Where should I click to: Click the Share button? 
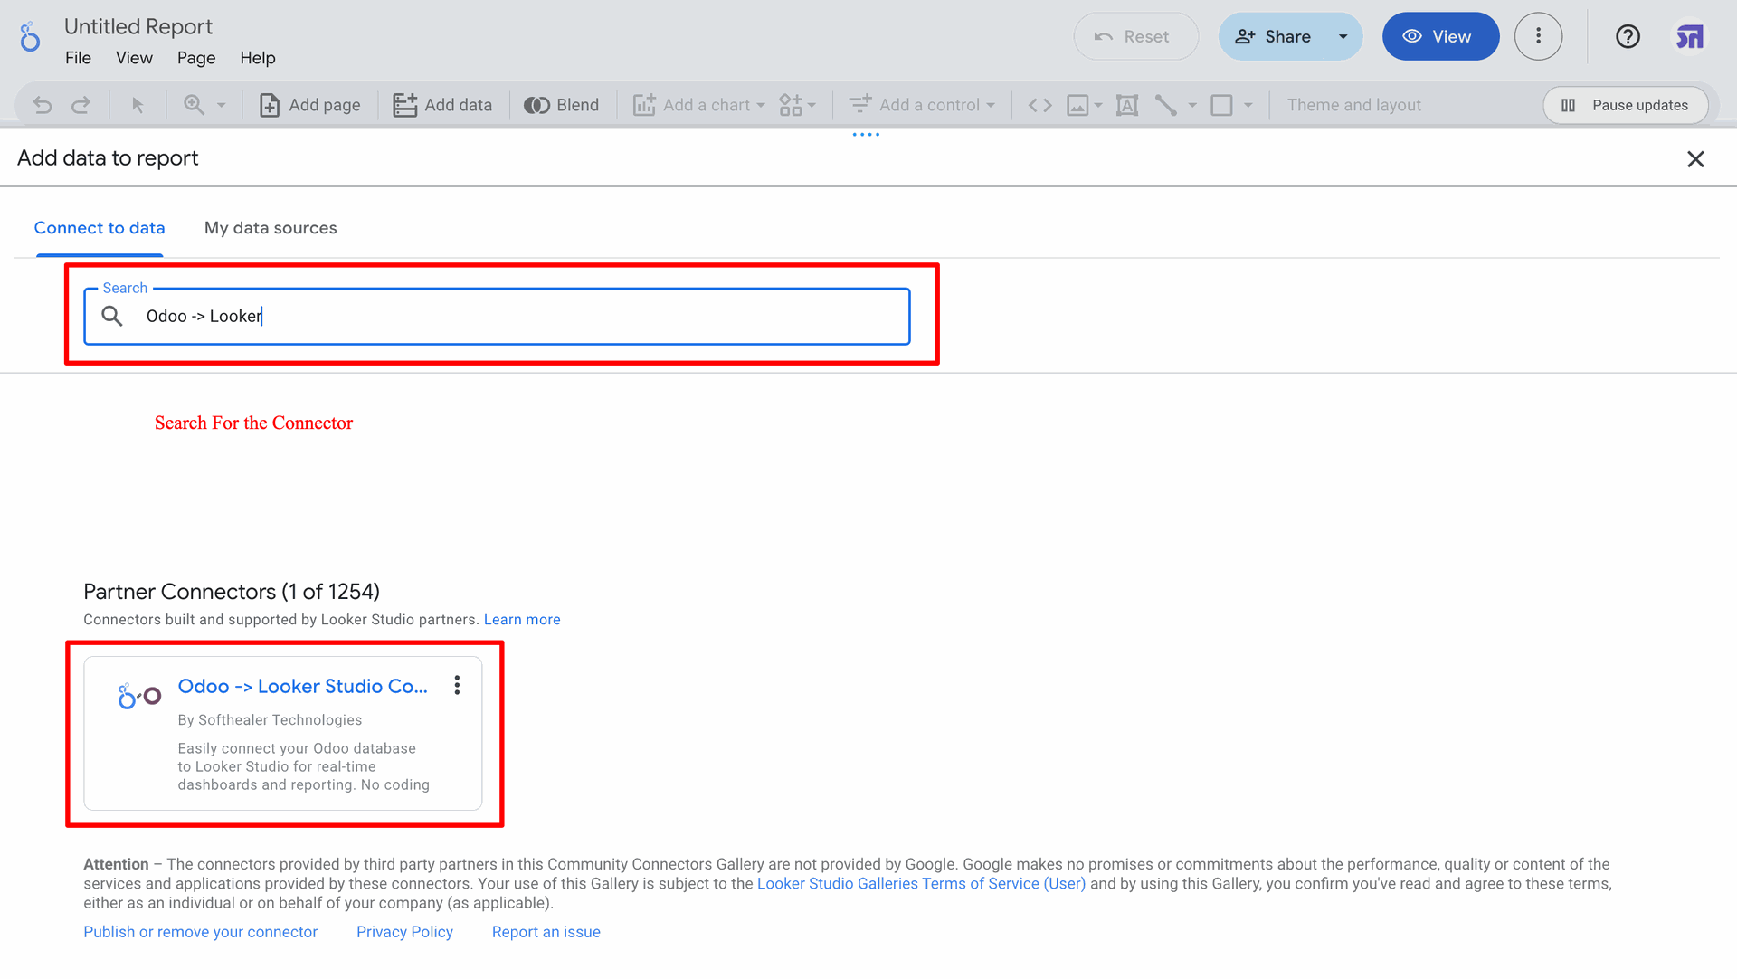point(1271,36)
